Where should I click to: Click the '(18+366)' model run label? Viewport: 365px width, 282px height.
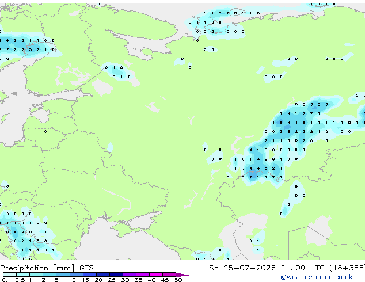tap(347, 268)
